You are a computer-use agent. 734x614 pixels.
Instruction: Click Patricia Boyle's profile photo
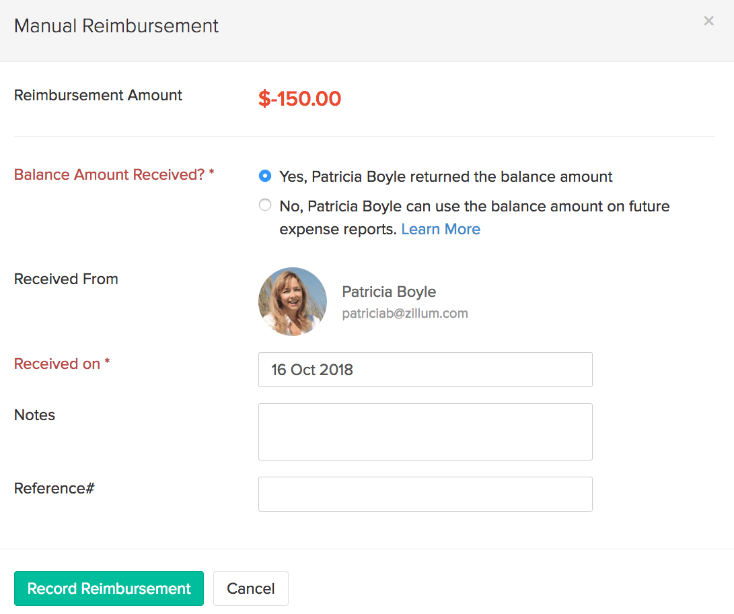point(292,302)
